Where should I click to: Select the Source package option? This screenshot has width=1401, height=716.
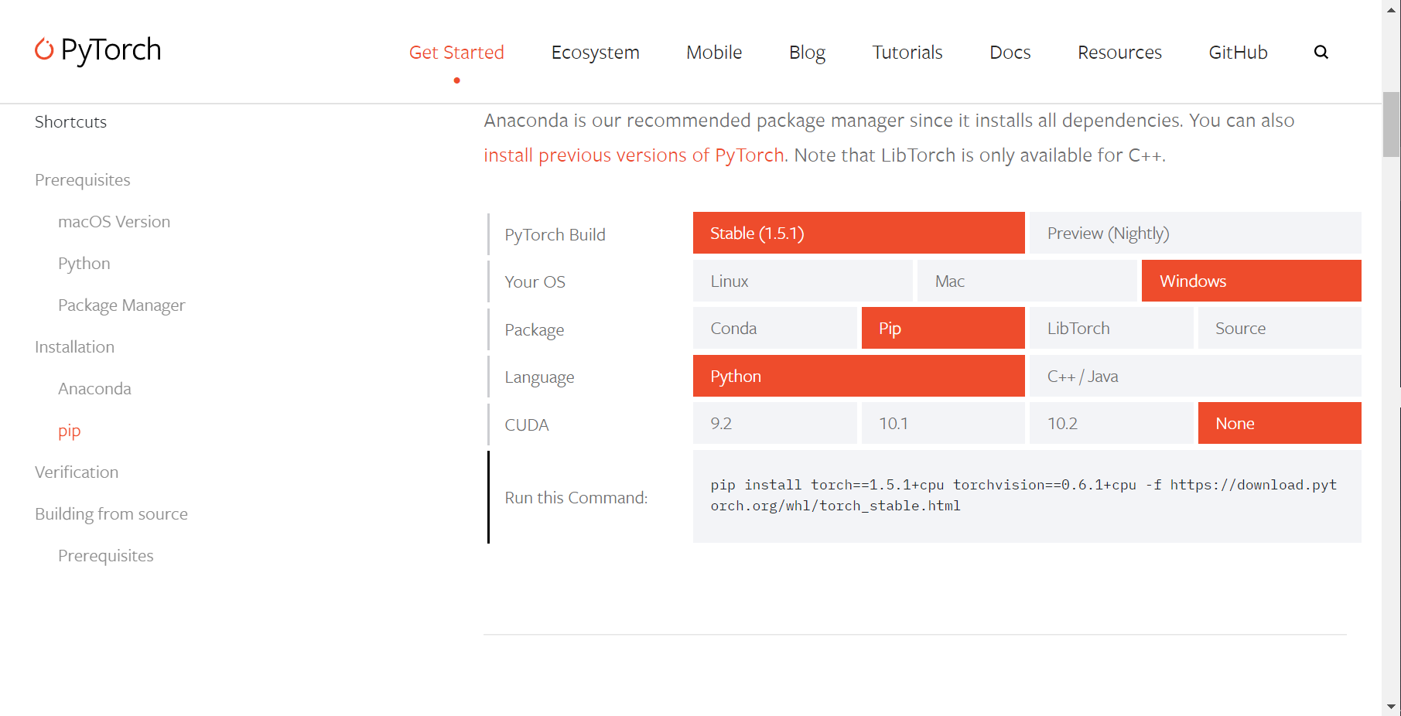(x=1280, y=328)
